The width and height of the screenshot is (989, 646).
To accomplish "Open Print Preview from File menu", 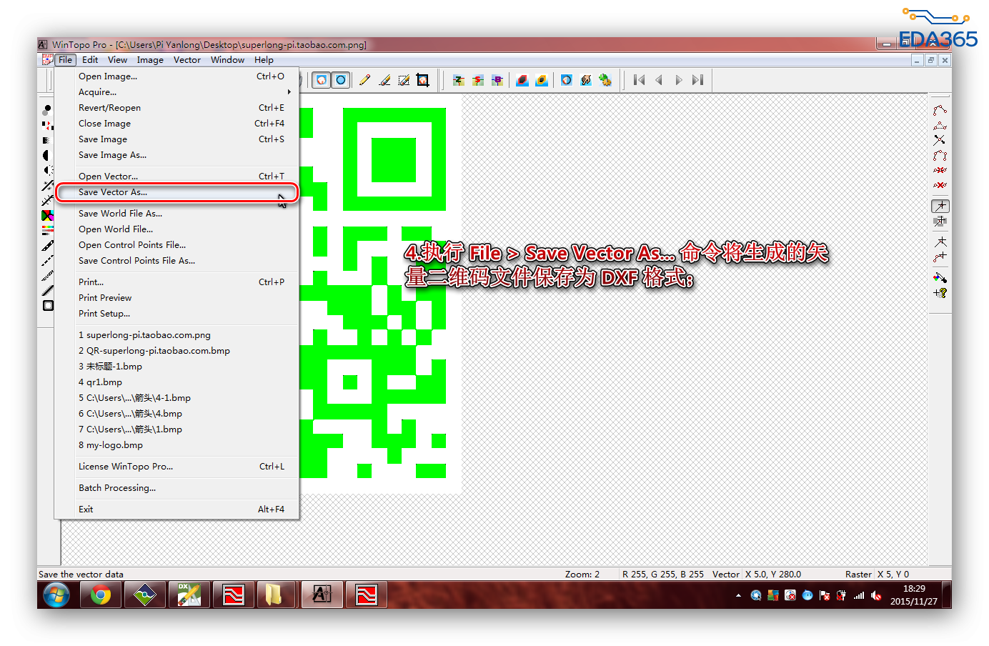I will click(x=177, y=298).
